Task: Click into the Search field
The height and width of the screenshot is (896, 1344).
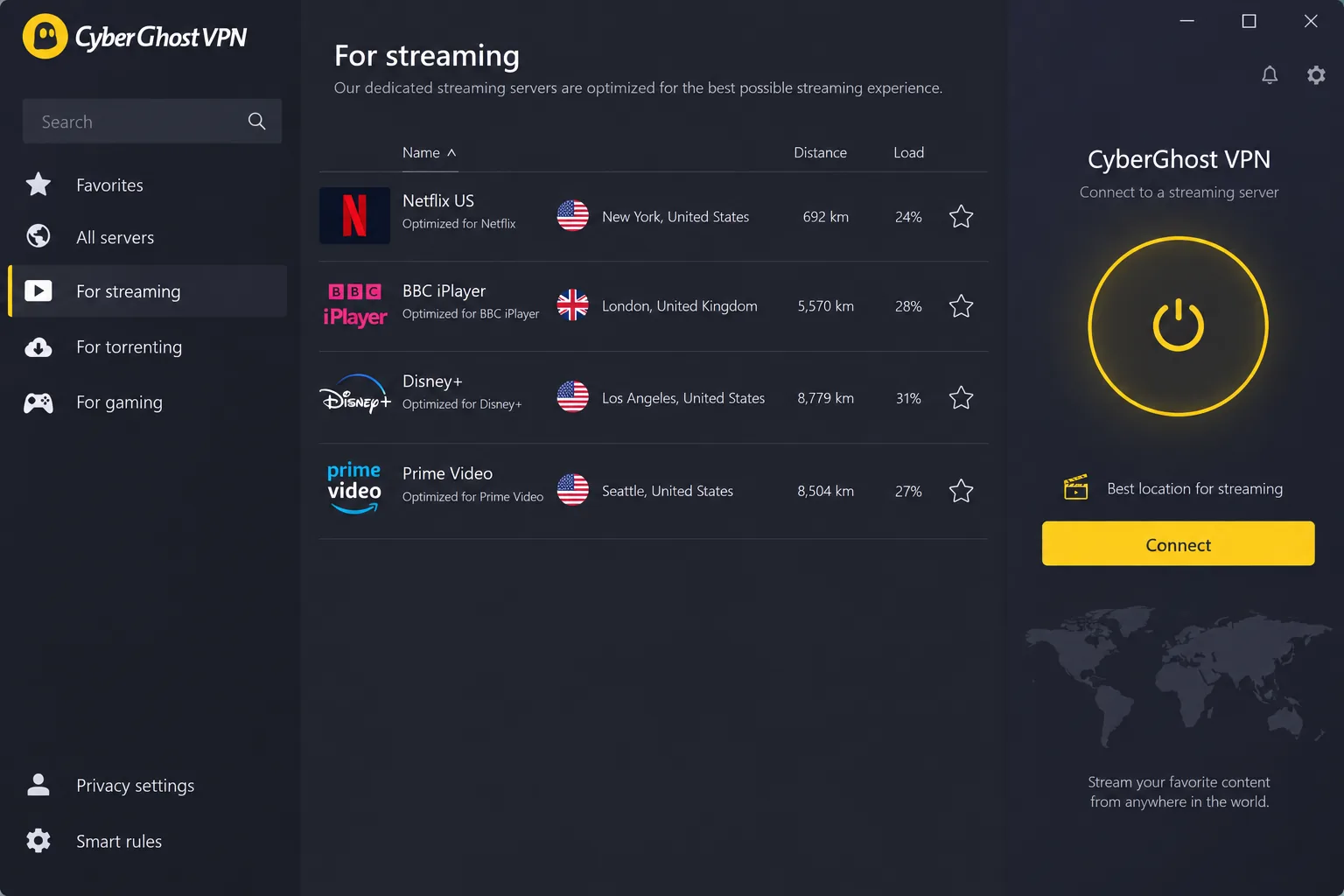Action: 152,122
